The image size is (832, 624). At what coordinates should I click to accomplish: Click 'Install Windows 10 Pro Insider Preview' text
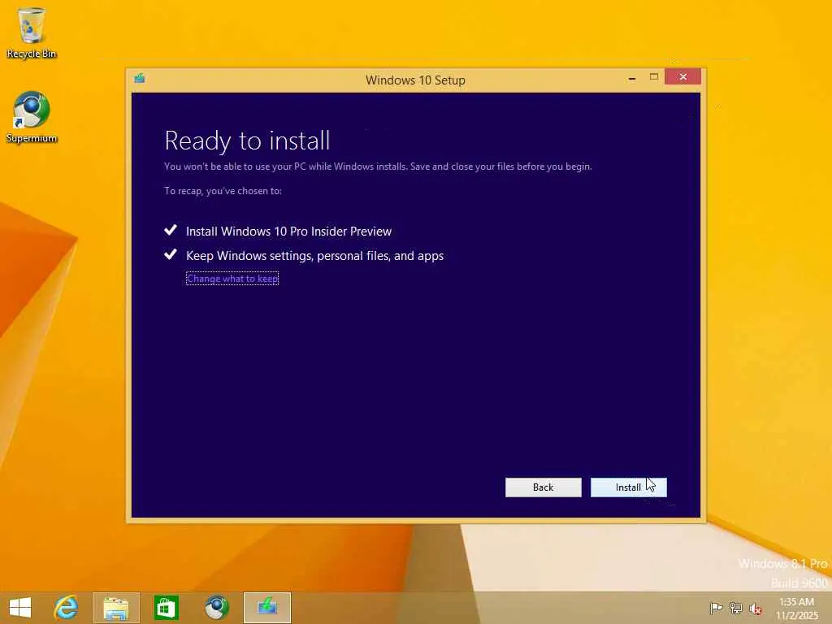click(288, 232)
